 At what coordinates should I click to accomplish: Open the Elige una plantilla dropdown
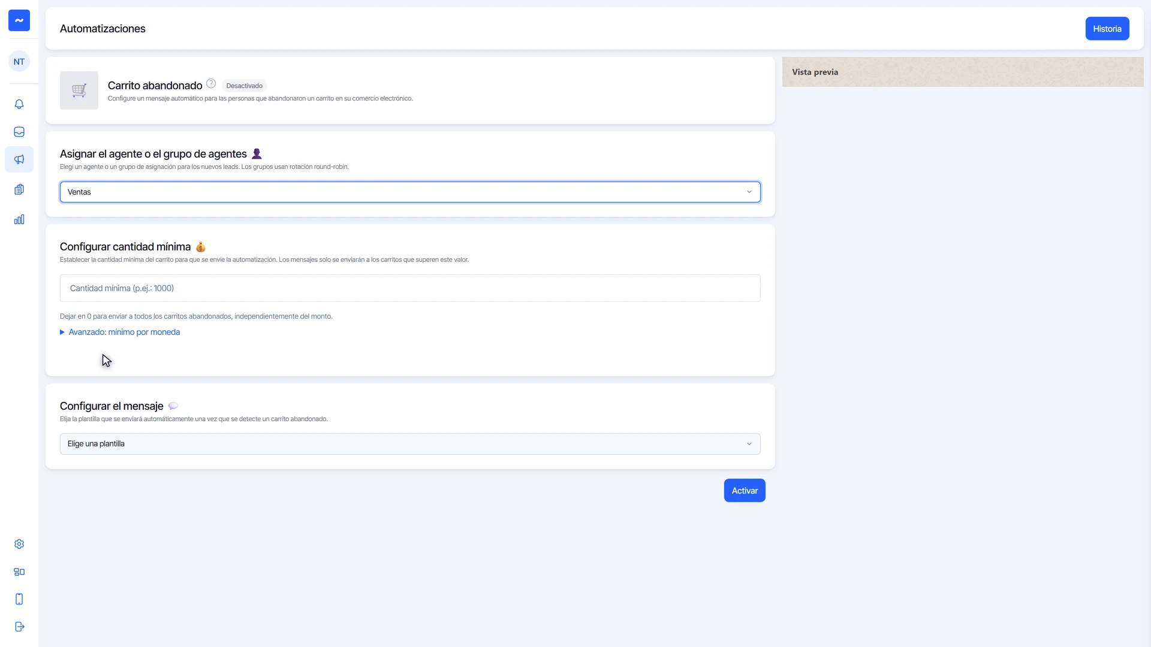click(410, 444)
